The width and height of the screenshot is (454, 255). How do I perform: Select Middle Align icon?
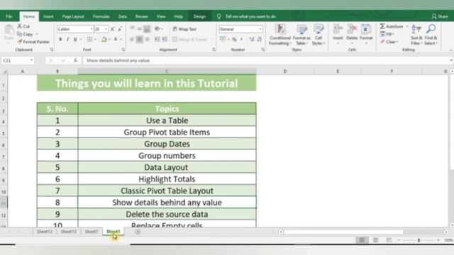[140, 28]
